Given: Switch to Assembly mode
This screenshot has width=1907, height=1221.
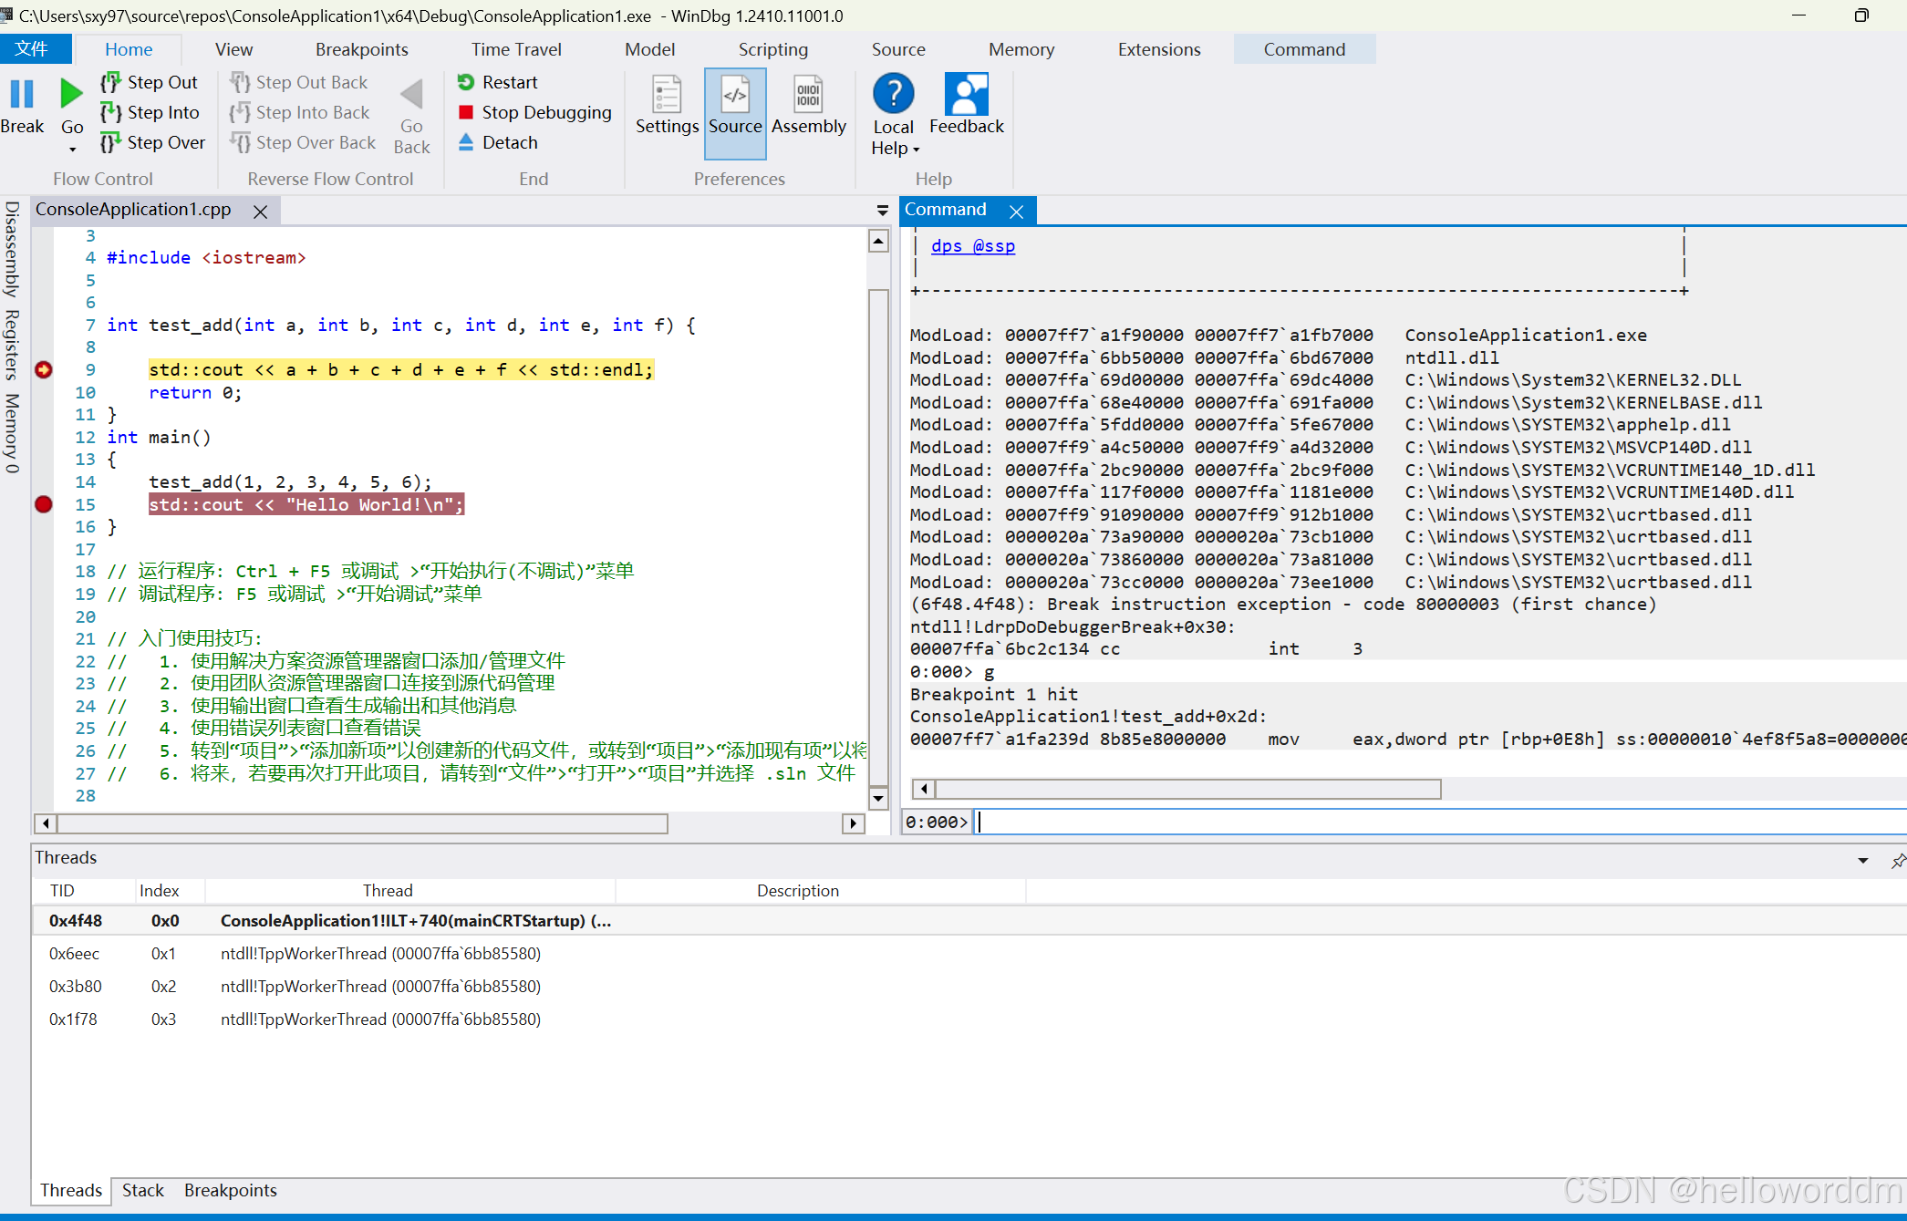Looking at the screenshot, I should coord(808,95).
